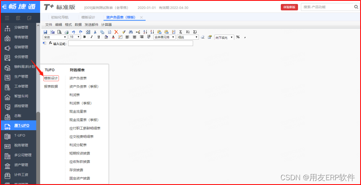This screenshot has height=185, width=361.
Task: Click the red X delete icon
Action: [x=116, y=32]
